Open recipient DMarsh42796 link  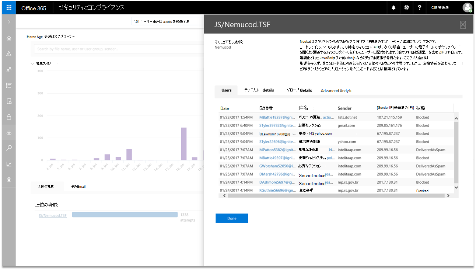(x=277, y=174)
